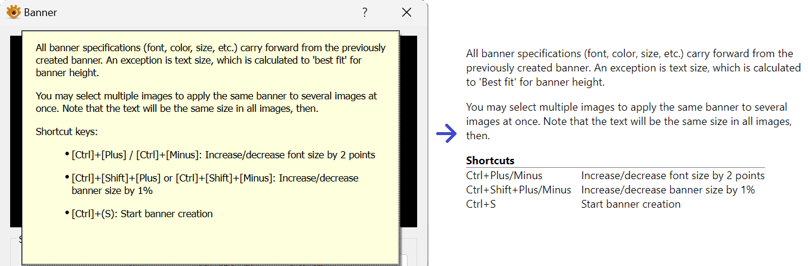The height and width of the screenshot is (266, 808).
Task: Click the '[Ctrl]+(S): Start banner creation' bullet
Action: 138,214
